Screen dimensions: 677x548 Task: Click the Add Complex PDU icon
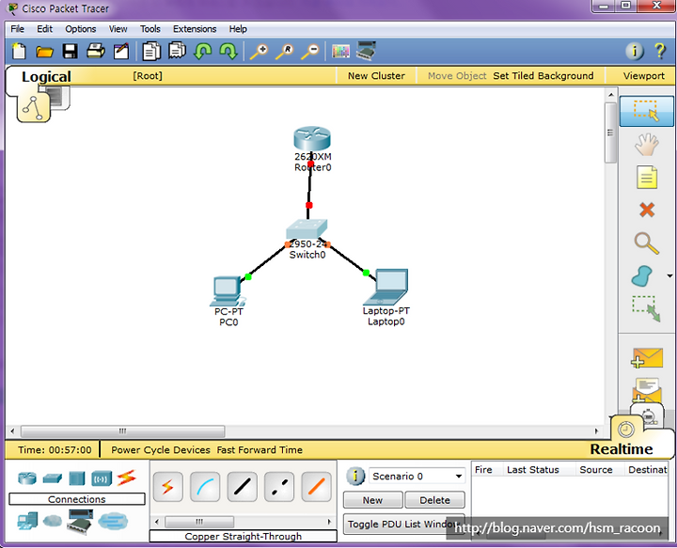[647, 390]
